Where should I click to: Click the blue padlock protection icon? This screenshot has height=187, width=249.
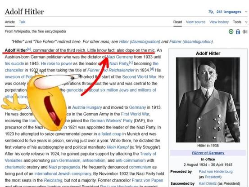(x=238, y=32)
